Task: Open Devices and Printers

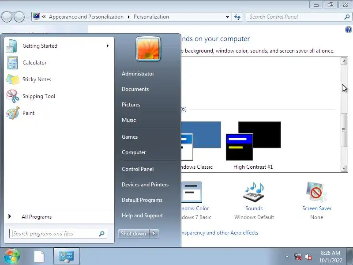Action: tap(145, 185)
